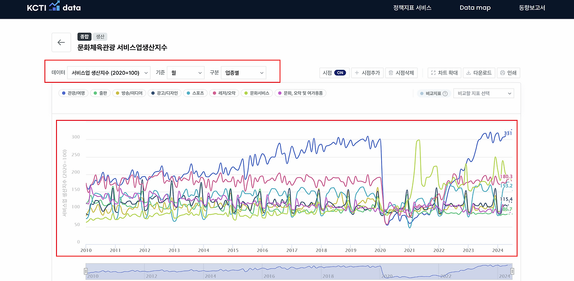The width and height of the screenshot is (574, 281).
Task: Go back using the left arrow button
Action: 61,43
